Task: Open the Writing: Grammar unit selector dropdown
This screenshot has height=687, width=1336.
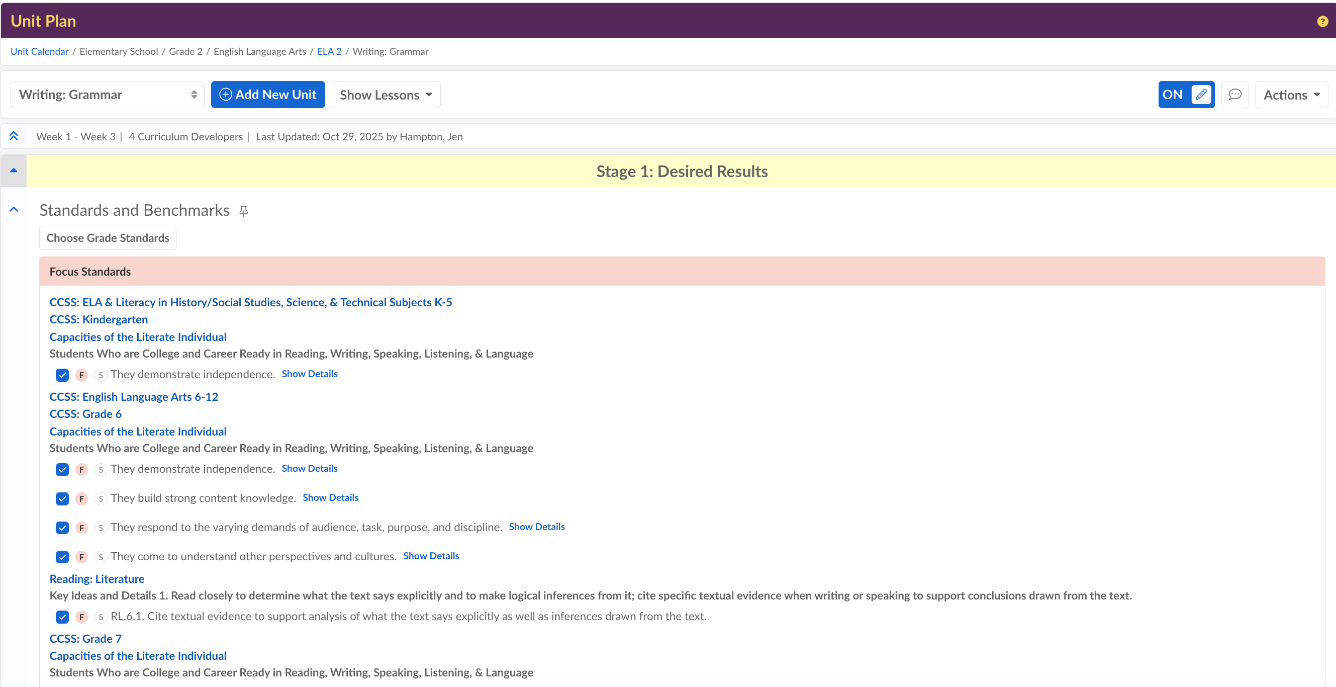Action: tap(108, 95)
